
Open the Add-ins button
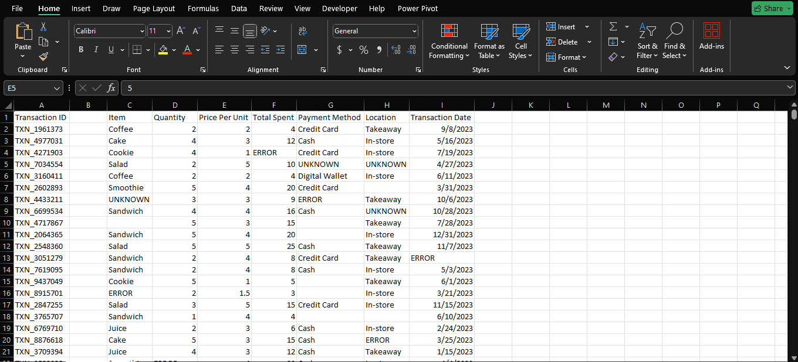[x=711, y=36]
